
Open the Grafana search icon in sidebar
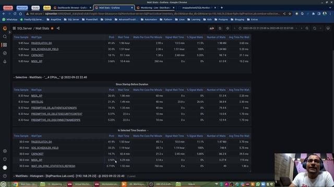pyautogui.click(x=5, y=37)
